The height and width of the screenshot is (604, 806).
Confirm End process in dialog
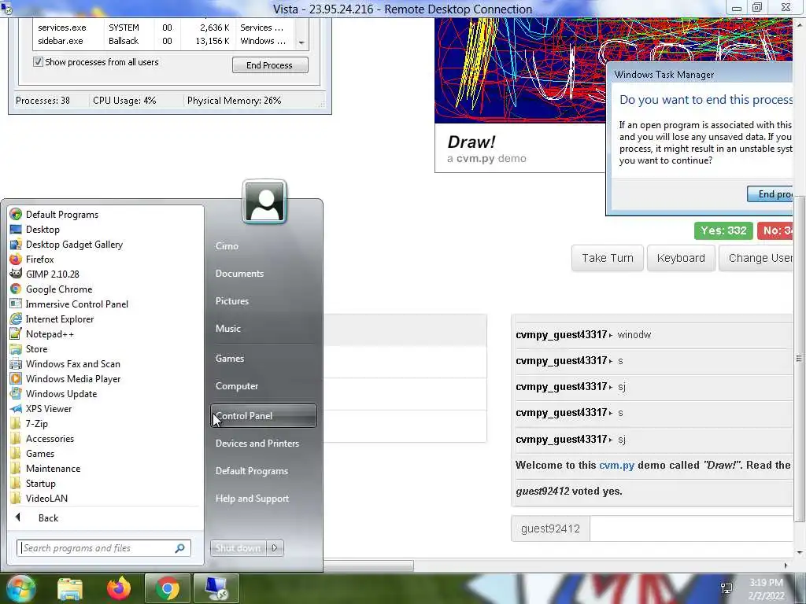[770, 194]
